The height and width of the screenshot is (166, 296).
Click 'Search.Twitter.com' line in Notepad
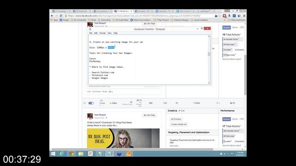click(x=102, y=72)
